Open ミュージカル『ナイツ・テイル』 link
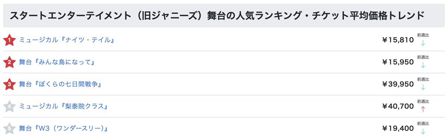The height and width of the screenshot is (139, 448). [x=66, y=40]
